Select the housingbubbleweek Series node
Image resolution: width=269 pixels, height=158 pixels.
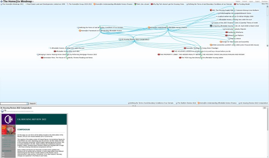(x=235, y=13)
